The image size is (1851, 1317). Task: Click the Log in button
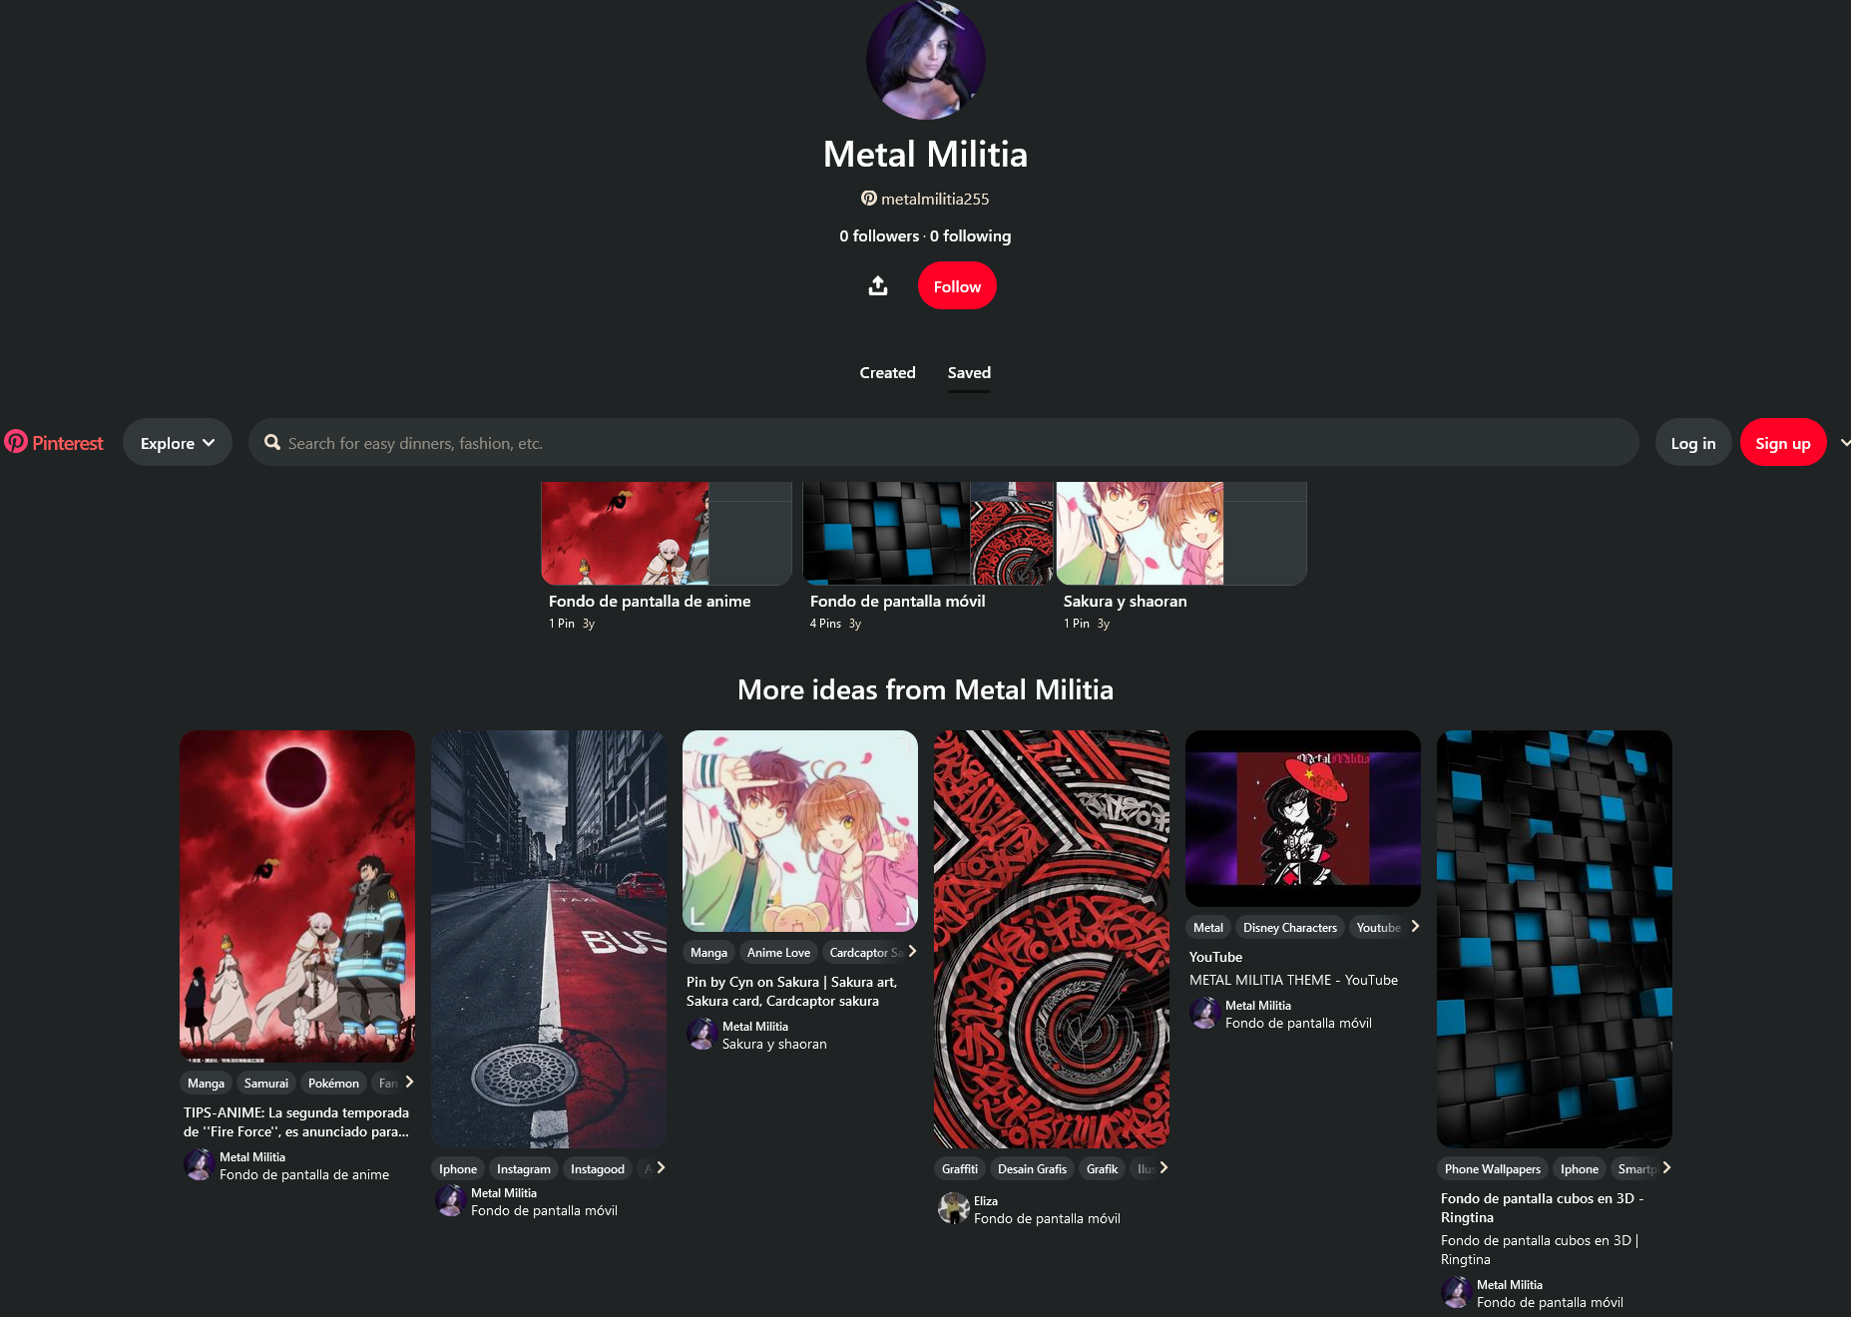pos(1693,443)
